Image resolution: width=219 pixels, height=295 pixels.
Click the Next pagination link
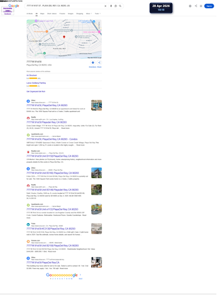point(81,278)
